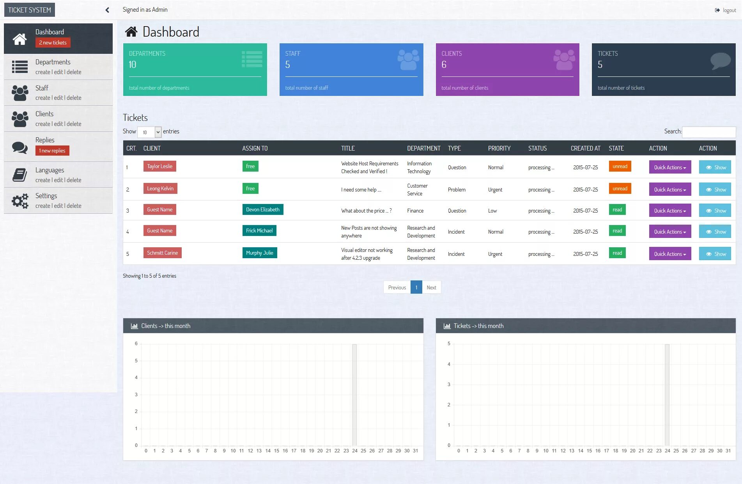Click the people icon on Staff card

click(x=408, y=60)
